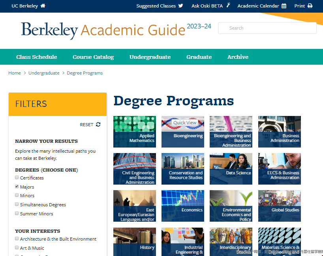
Task: Open the Bioengineering program tile
Action: [x=183, y=132]
